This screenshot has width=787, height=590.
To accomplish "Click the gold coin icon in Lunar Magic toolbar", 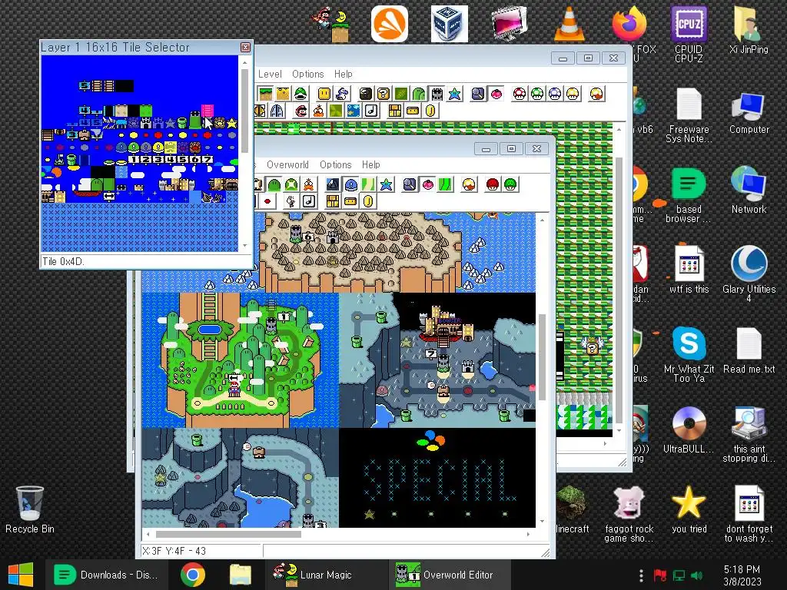I will pyautogui.click(x=430, y=111).
